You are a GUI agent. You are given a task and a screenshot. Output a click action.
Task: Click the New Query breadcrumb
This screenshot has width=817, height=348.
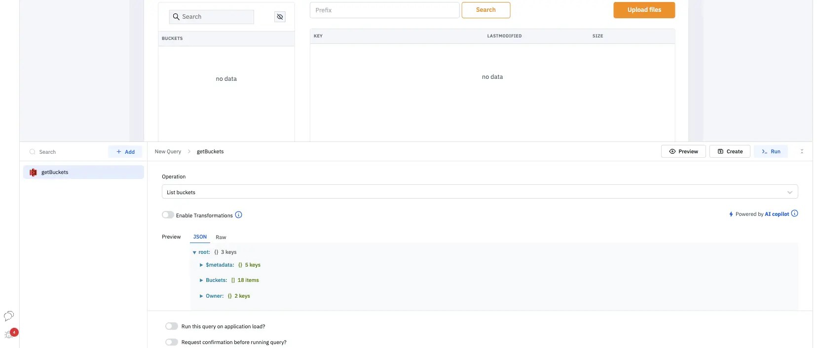[168, 152]
